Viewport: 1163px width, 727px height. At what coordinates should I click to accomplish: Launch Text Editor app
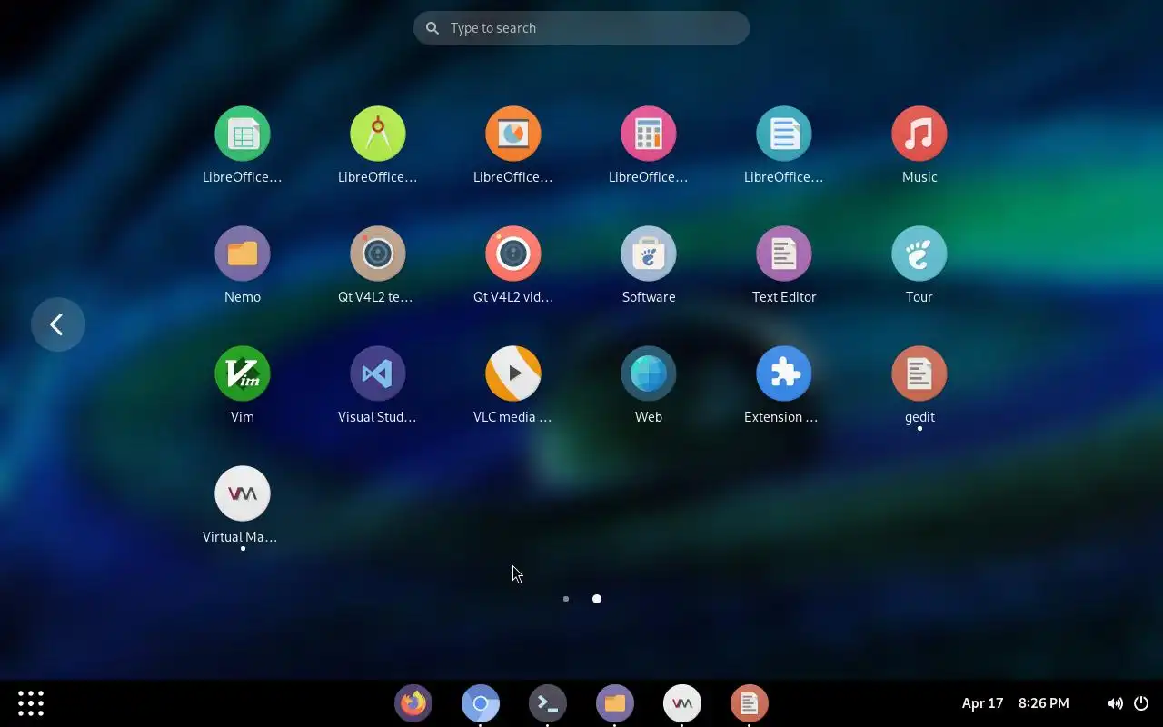pos(784,254)
